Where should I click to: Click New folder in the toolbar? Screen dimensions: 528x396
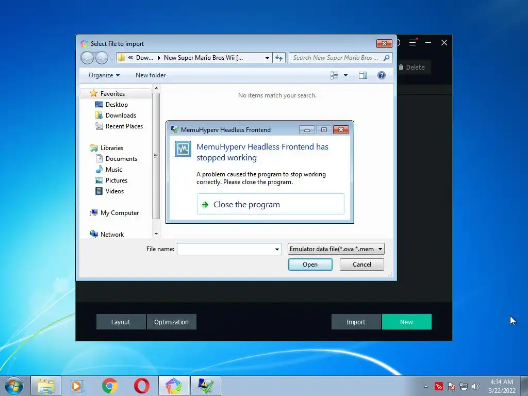[151, 75]
